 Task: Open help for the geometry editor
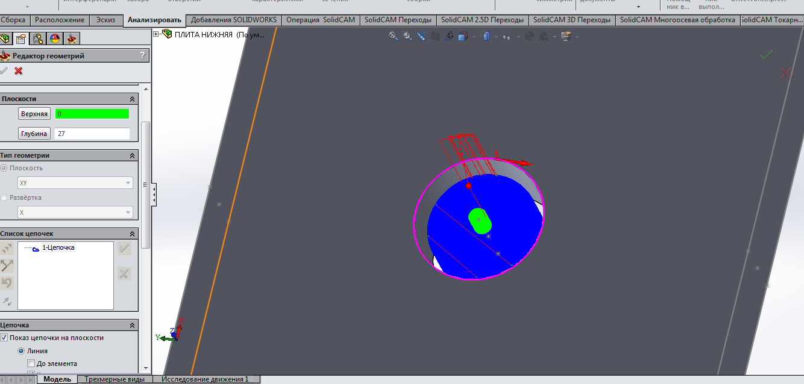point(143,55)
